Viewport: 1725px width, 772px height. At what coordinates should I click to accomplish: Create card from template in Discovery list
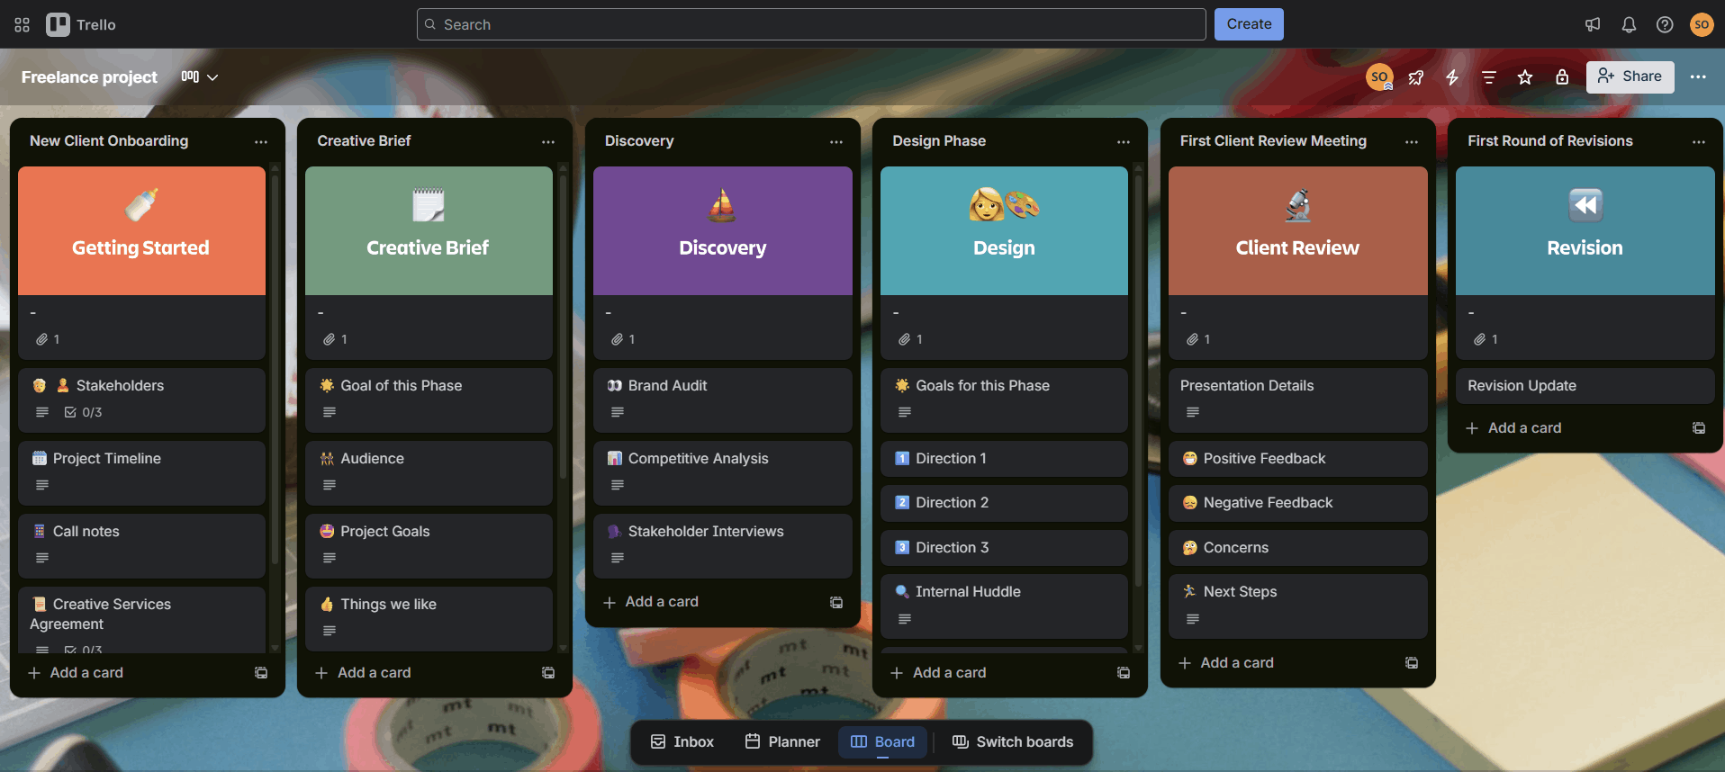click(x=836, y=602)
